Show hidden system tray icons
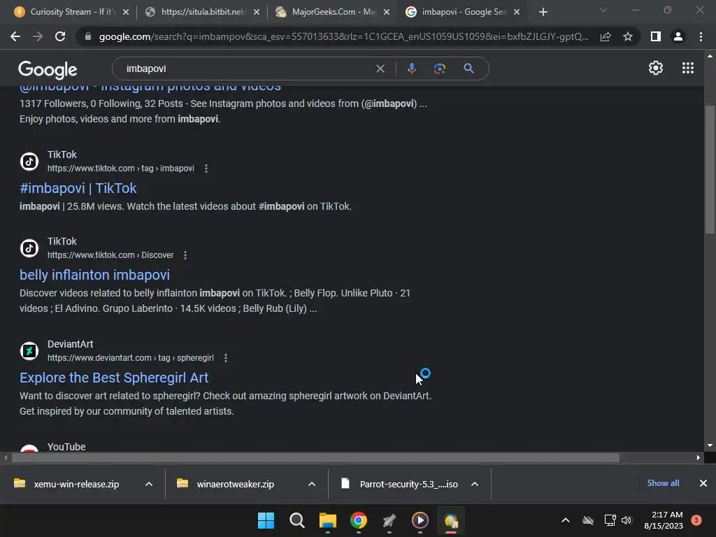 coord(565,520)
